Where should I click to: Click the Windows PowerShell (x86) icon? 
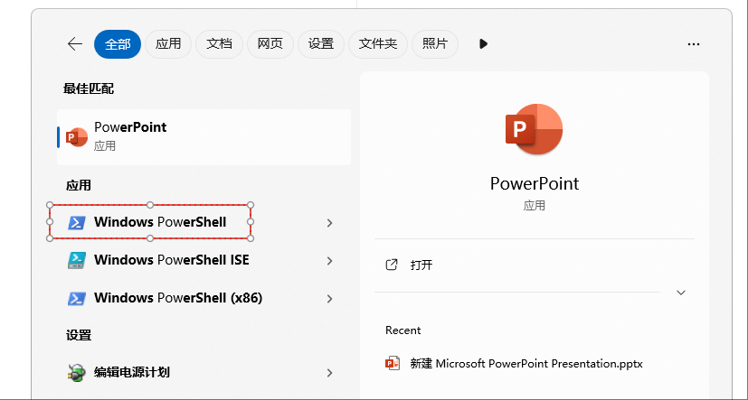coord(78,298)
